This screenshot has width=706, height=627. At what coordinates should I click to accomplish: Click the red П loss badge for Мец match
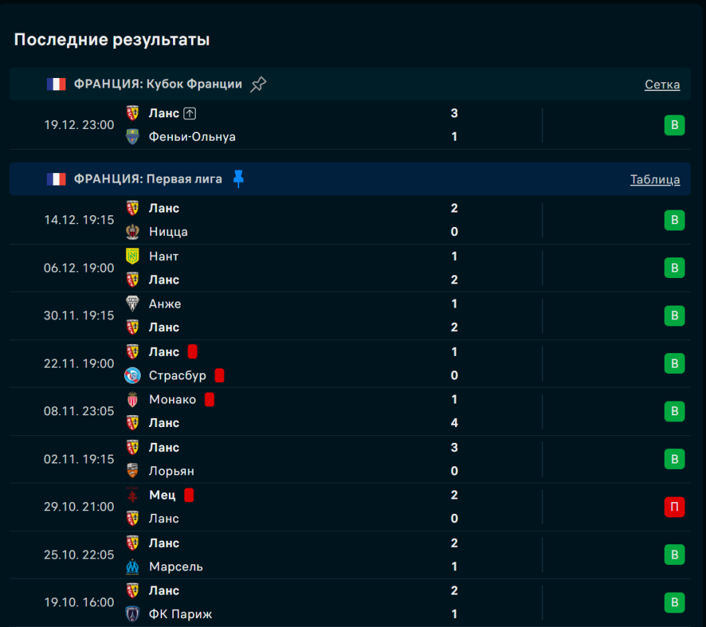click(x=674, y=507)
